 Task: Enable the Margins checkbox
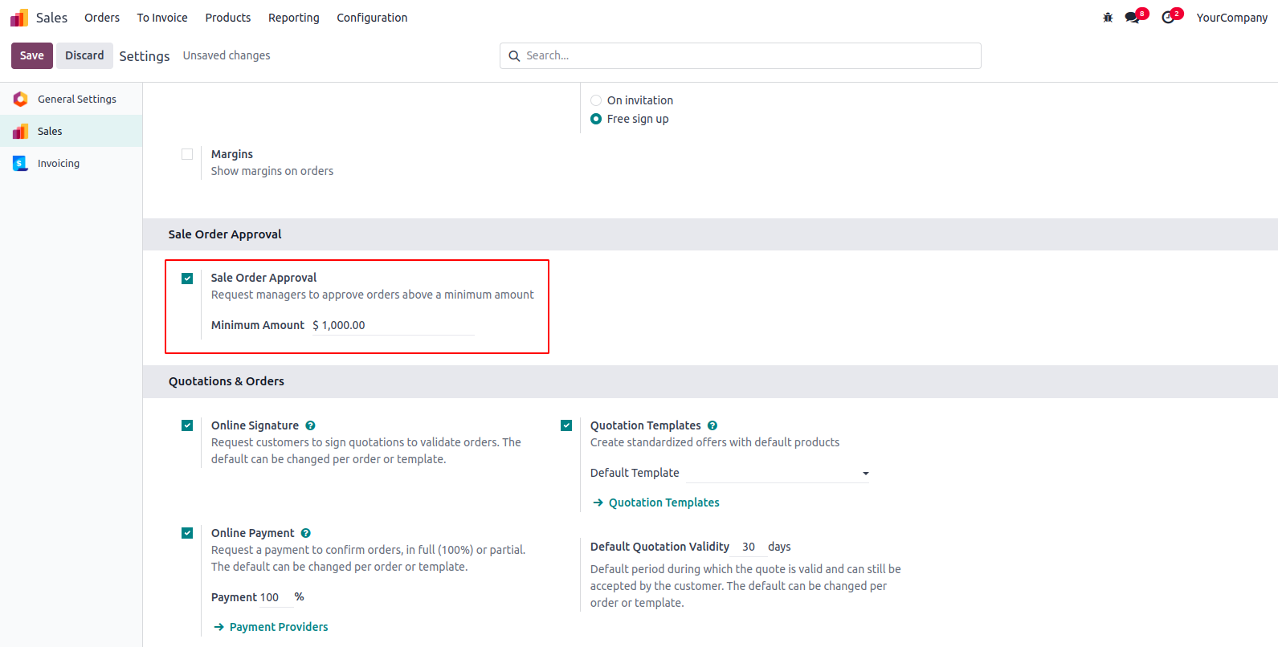click(187, 154)
